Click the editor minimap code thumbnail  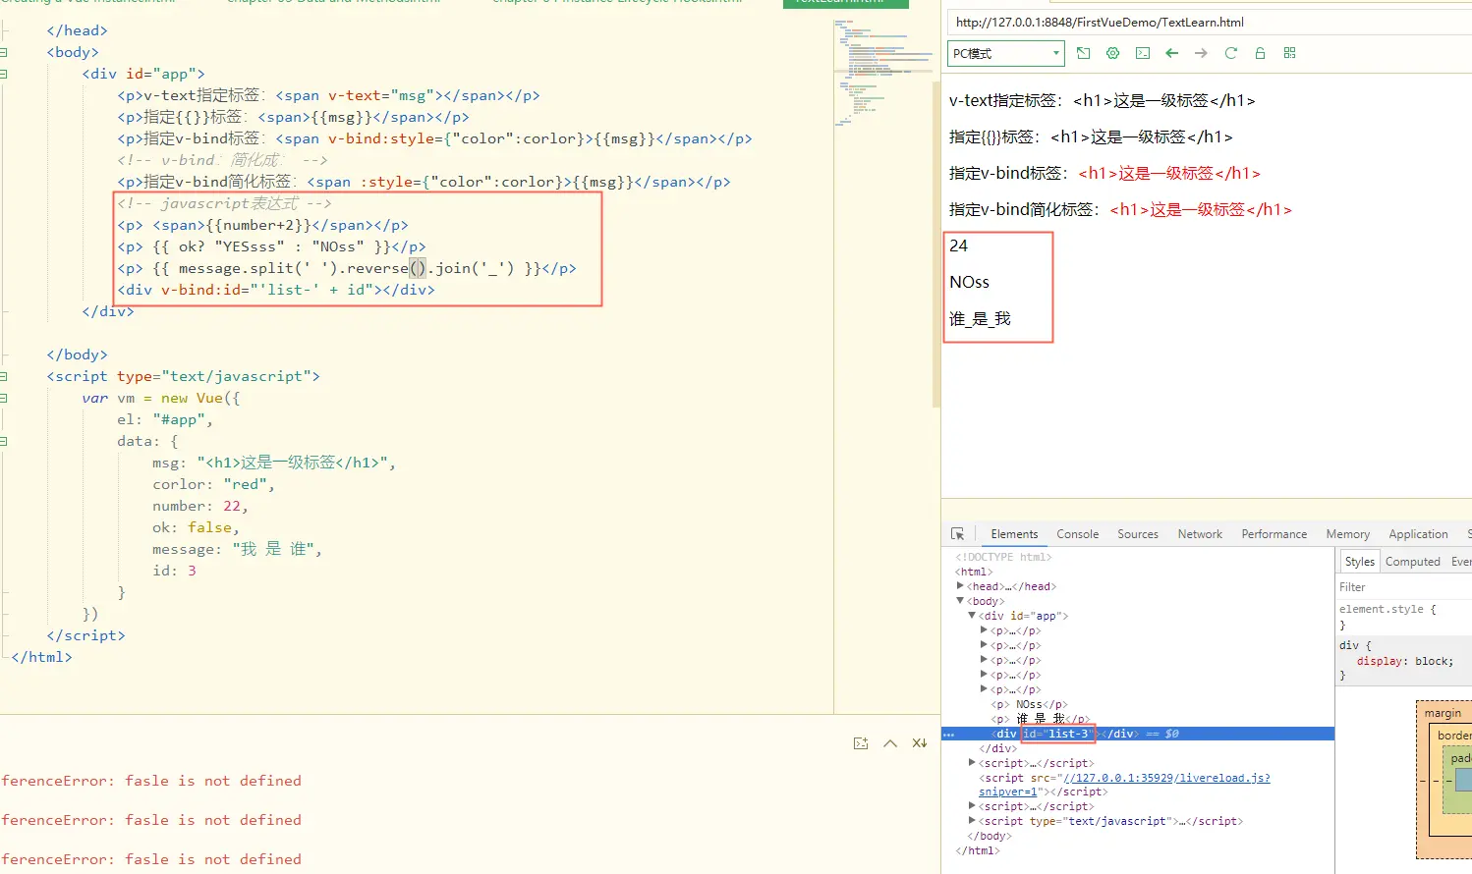pos(882,74)
